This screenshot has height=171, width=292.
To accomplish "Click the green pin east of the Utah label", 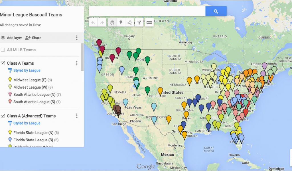I will coord(147,91).
